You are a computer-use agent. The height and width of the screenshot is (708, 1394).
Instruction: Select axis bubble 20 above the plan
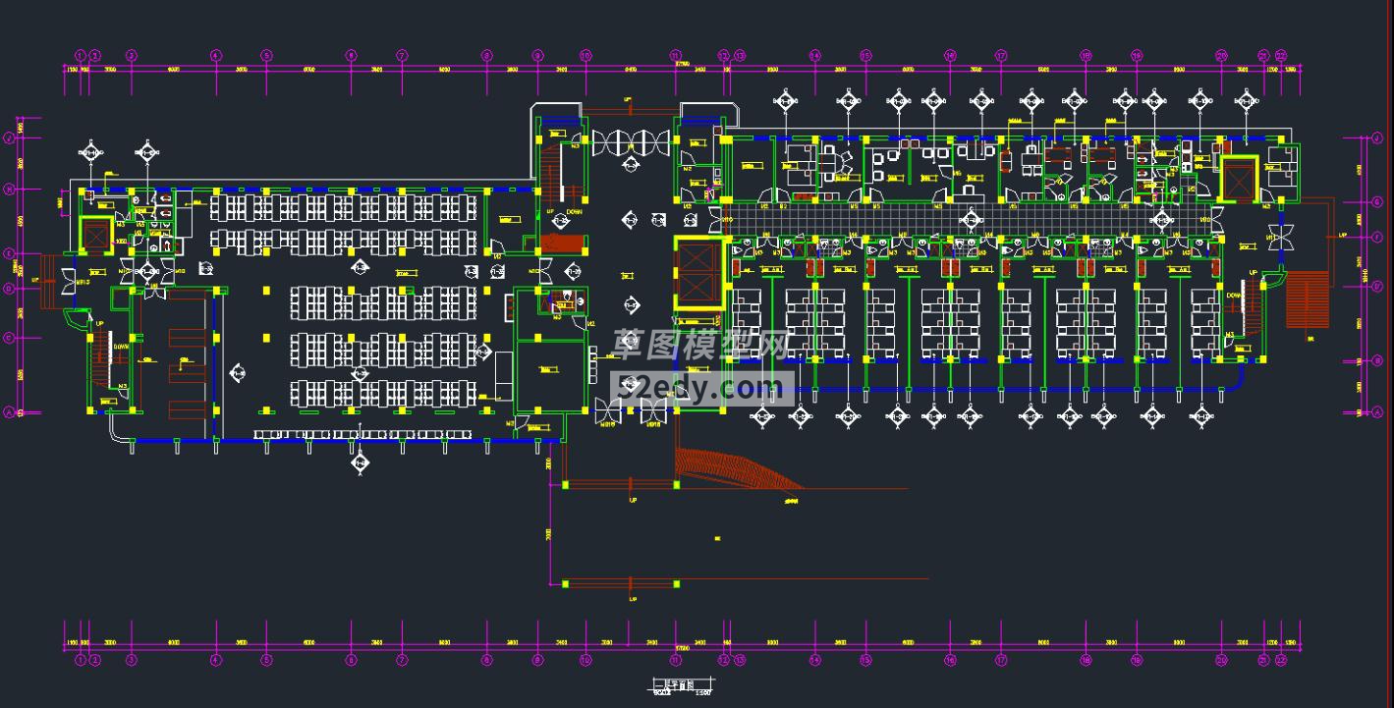pyautogui.click(x=1221, y=56)
